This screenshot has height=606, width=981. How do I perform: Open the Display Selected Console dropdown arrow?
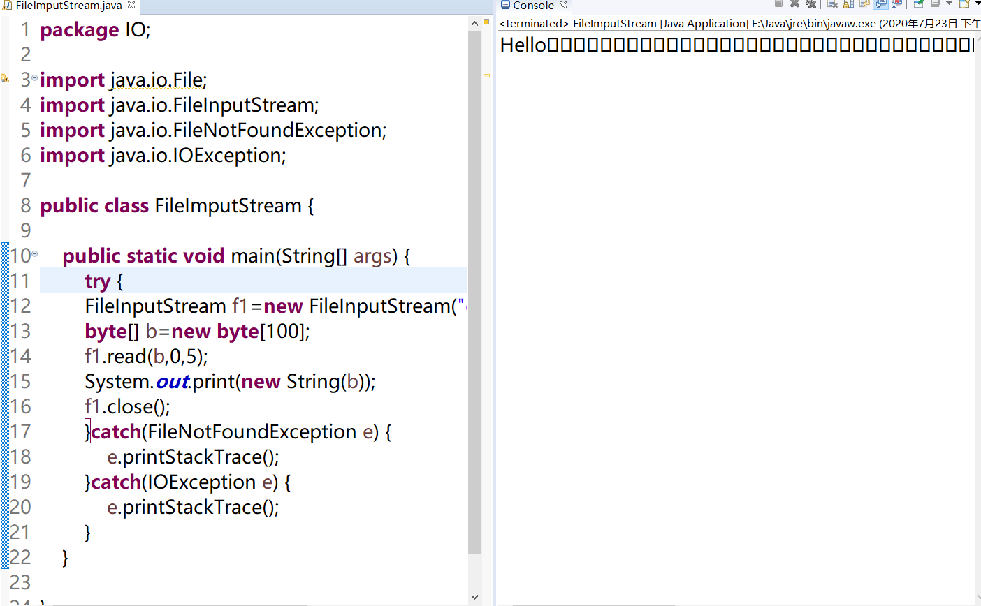tap(949, 4)
